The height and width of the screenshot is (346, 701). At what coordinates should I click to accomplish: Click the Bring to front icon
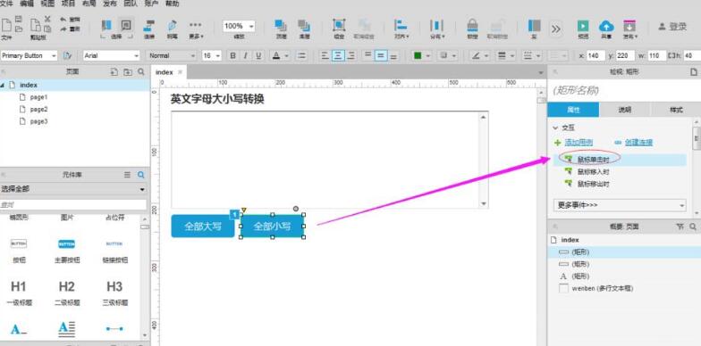(281, 25)
